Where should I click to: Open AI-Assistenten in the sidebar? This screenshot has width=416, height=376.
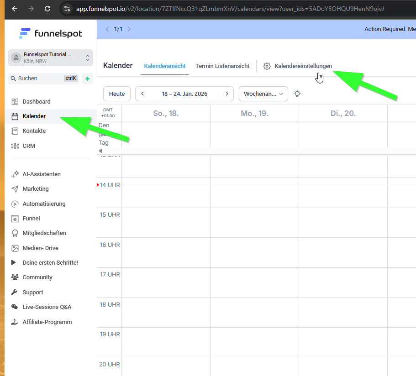coord(42,174)
